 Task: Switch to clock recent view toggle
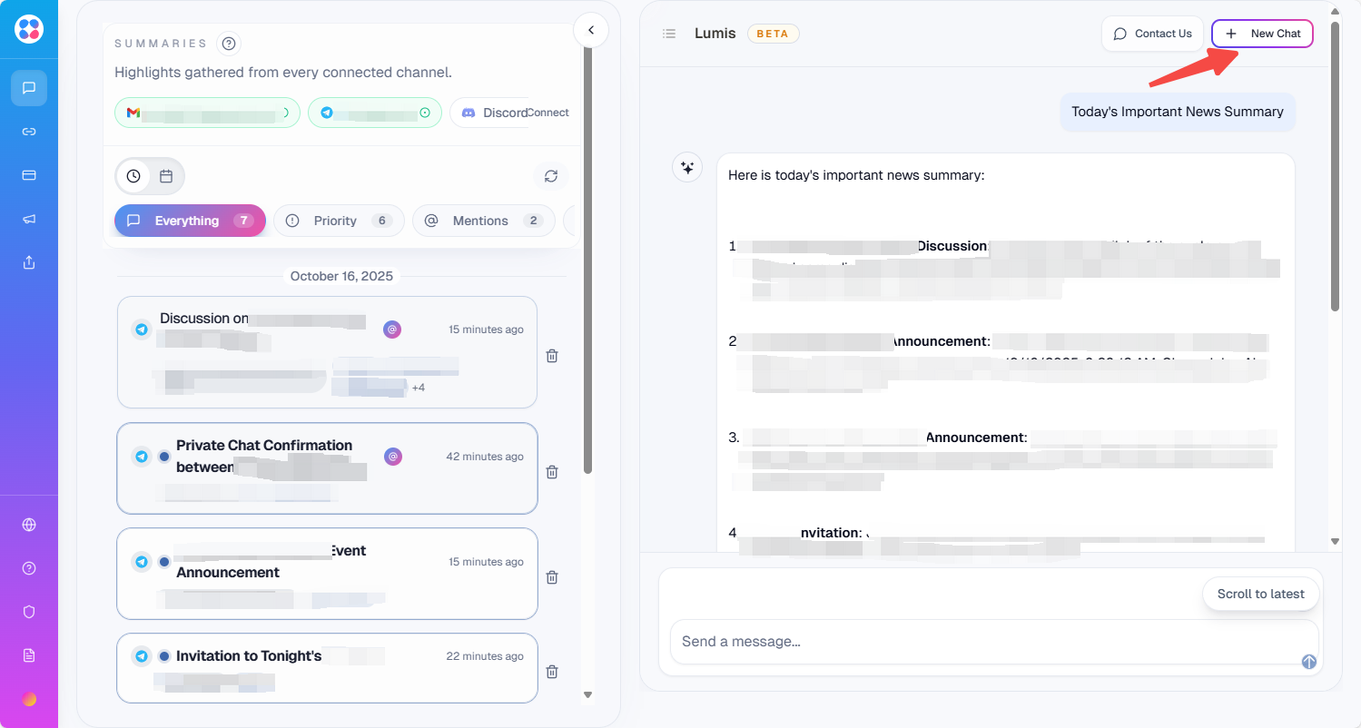click(x=133, y=176)
